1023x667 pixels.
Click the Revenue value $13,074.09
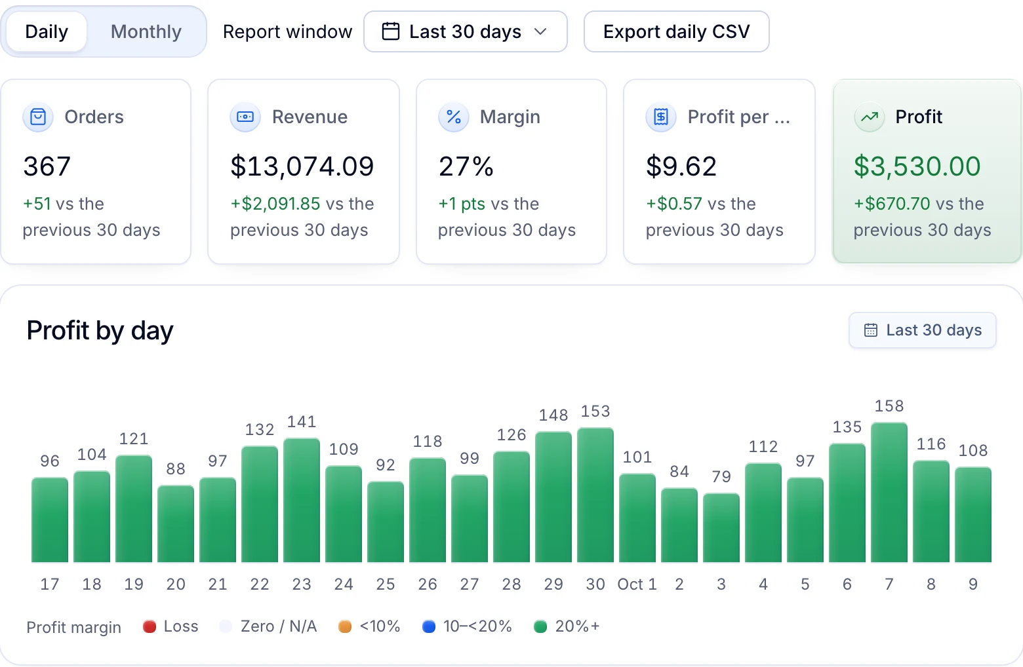(x=302, y=166)
